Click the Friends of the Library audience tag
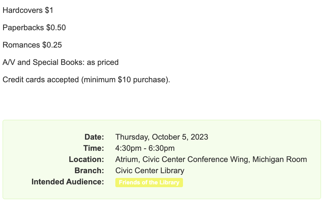Screen dimensions: 325x202 click(149, 183)
